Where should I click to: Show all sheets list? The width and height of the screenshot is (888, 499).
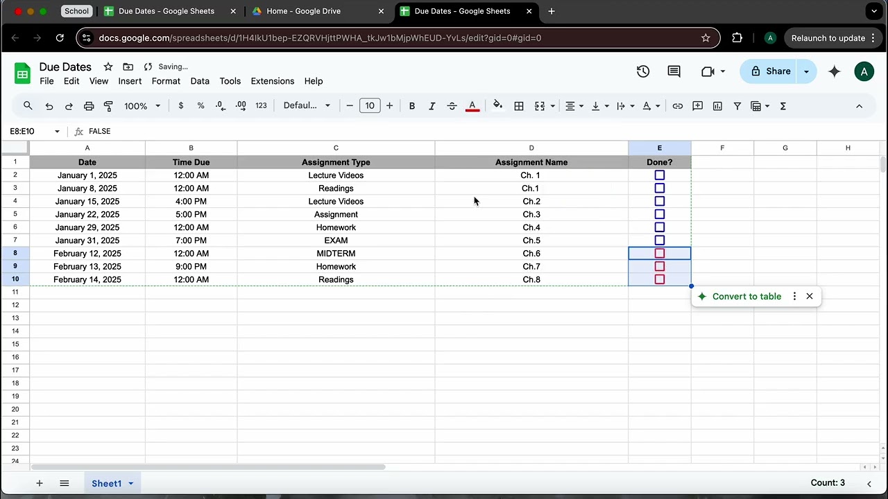point(65,484)
